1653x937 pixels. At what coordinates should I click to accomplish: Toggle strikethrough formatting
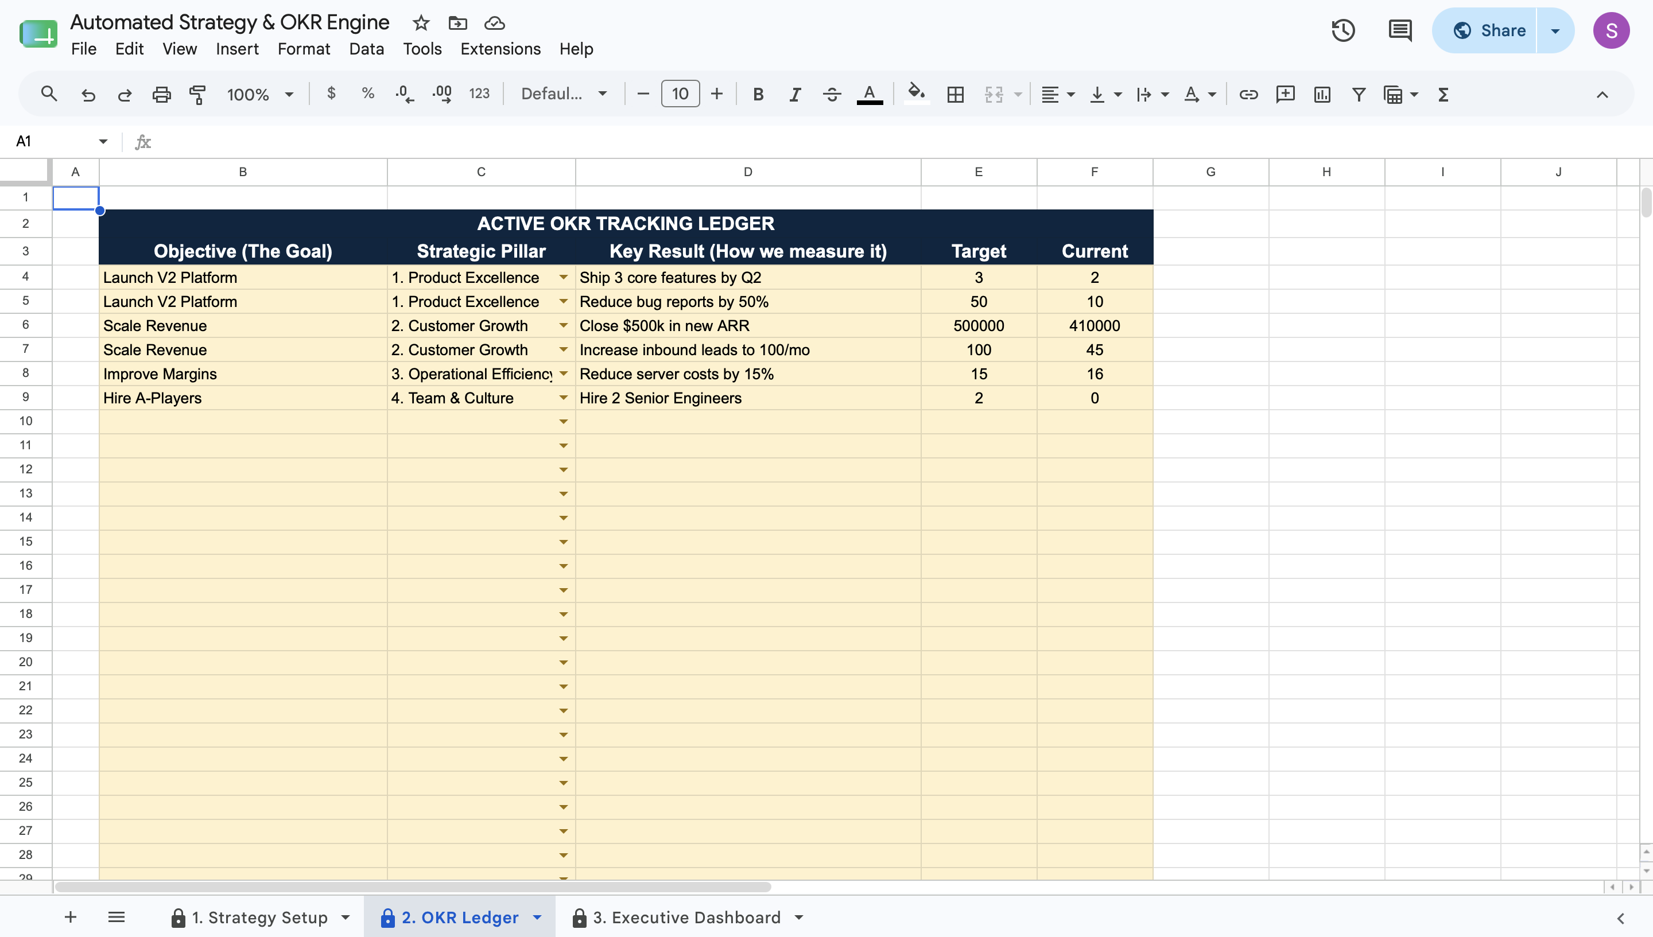831,95
